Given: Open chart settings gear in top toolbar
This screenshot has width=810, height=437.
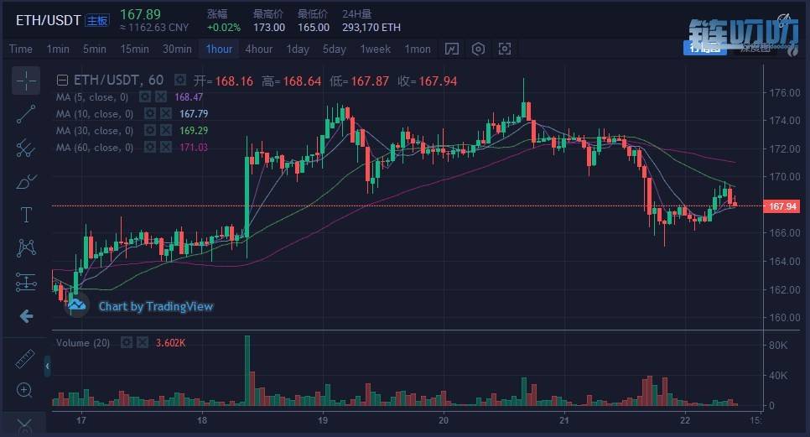Looking at the screenshot, I should tap(478, 49).
